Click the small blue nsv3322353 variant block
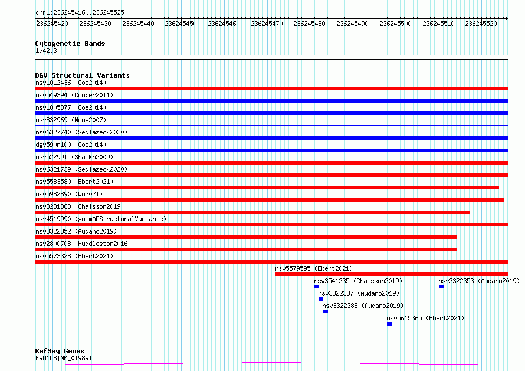The width and height of the screenshot is (525, 371). pos(441,287)
